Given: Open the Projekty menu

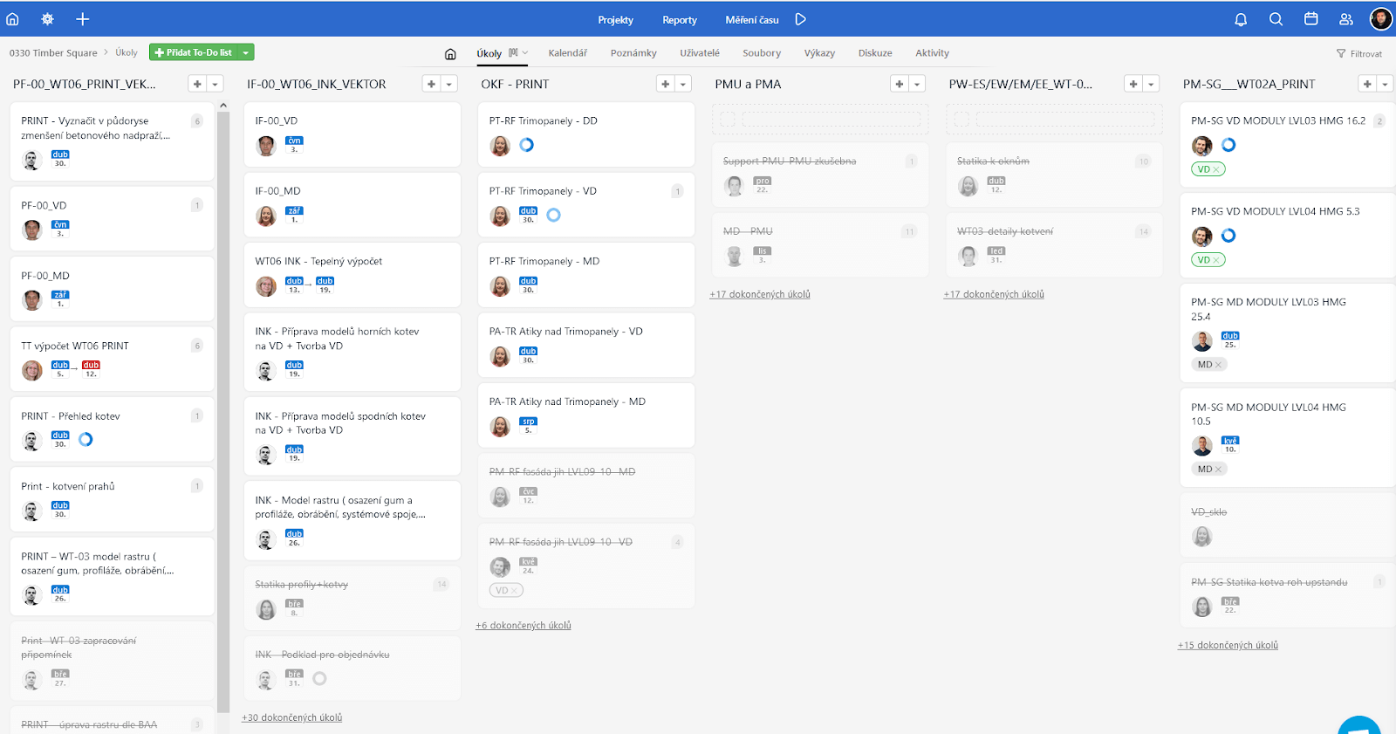Looking at the screenshot, I should pyautogui.click(x=615, y=19).
